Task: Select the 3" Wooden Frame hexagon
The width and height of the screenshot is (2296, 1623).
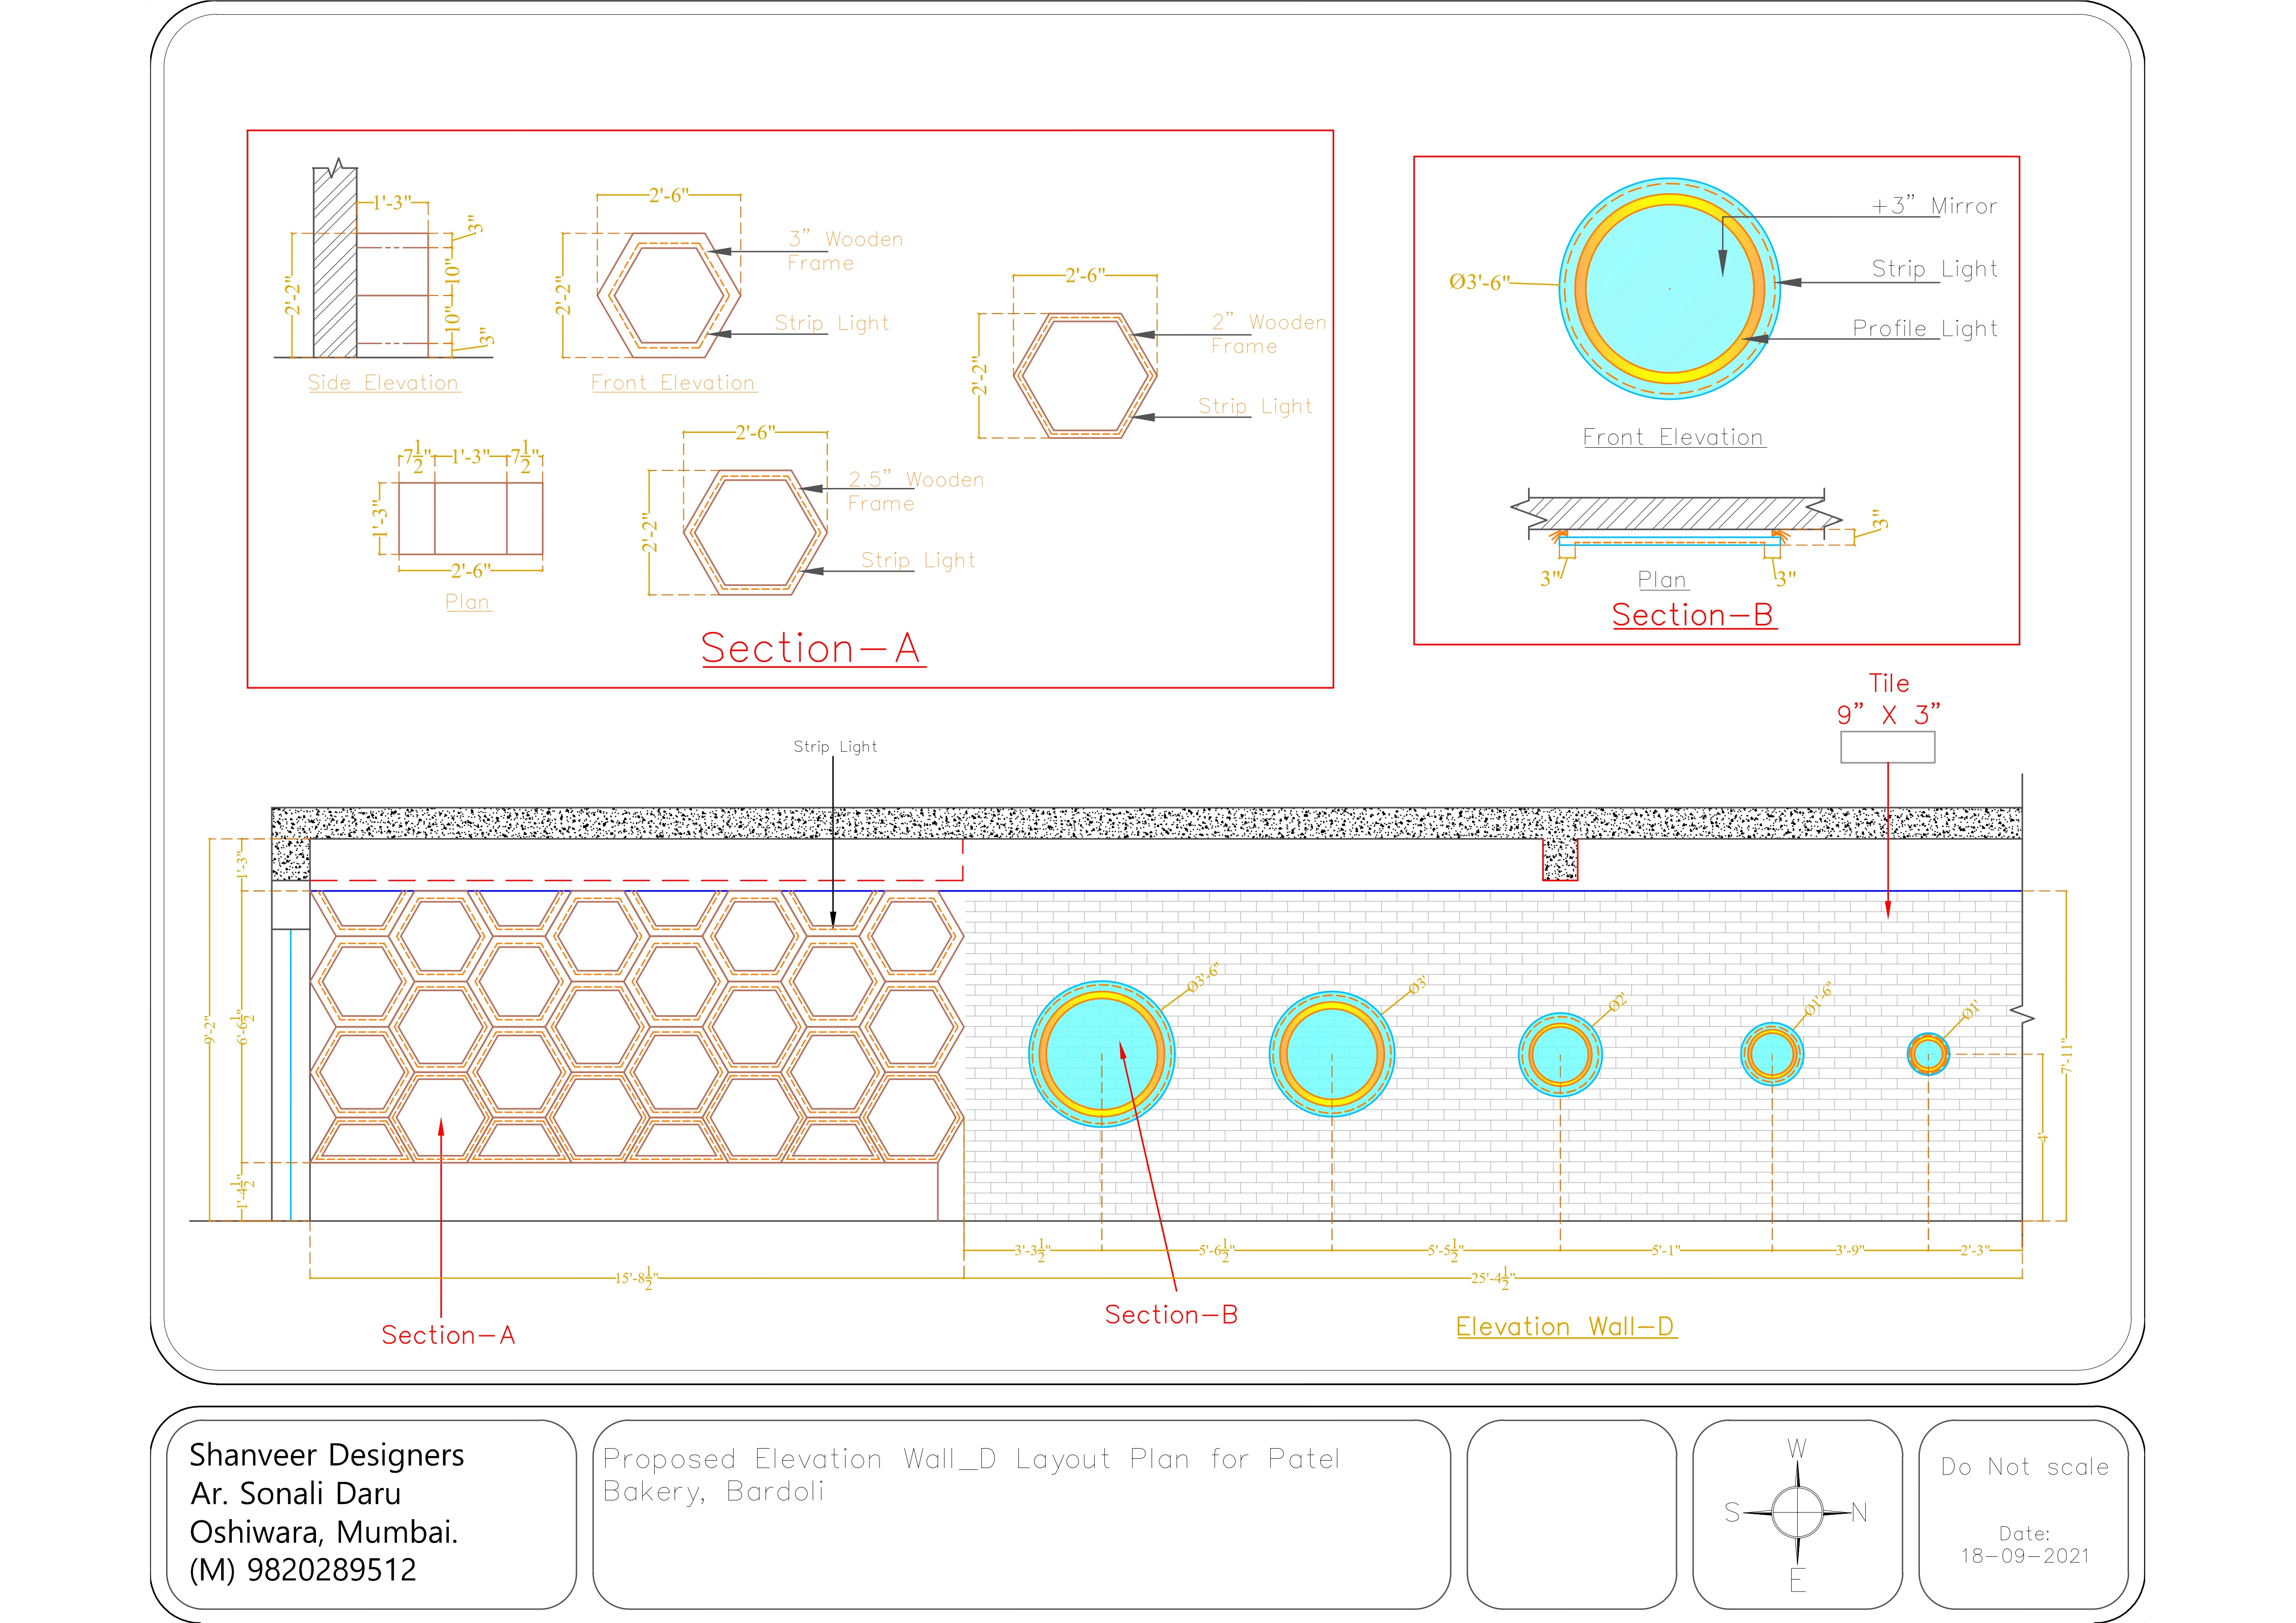Action: click(x=669, y=295)
